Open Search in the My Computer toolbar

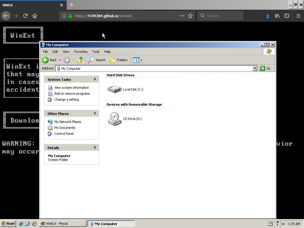point(96,60)
